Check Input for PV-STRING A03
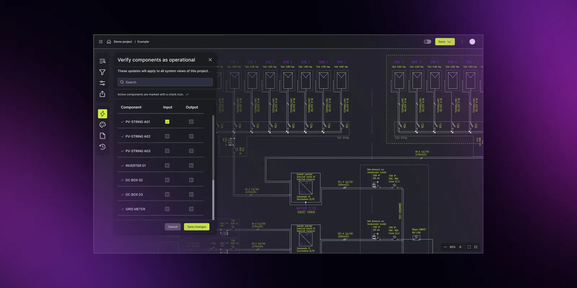Screen dimensions: 577x288 [x=167, y=151]
